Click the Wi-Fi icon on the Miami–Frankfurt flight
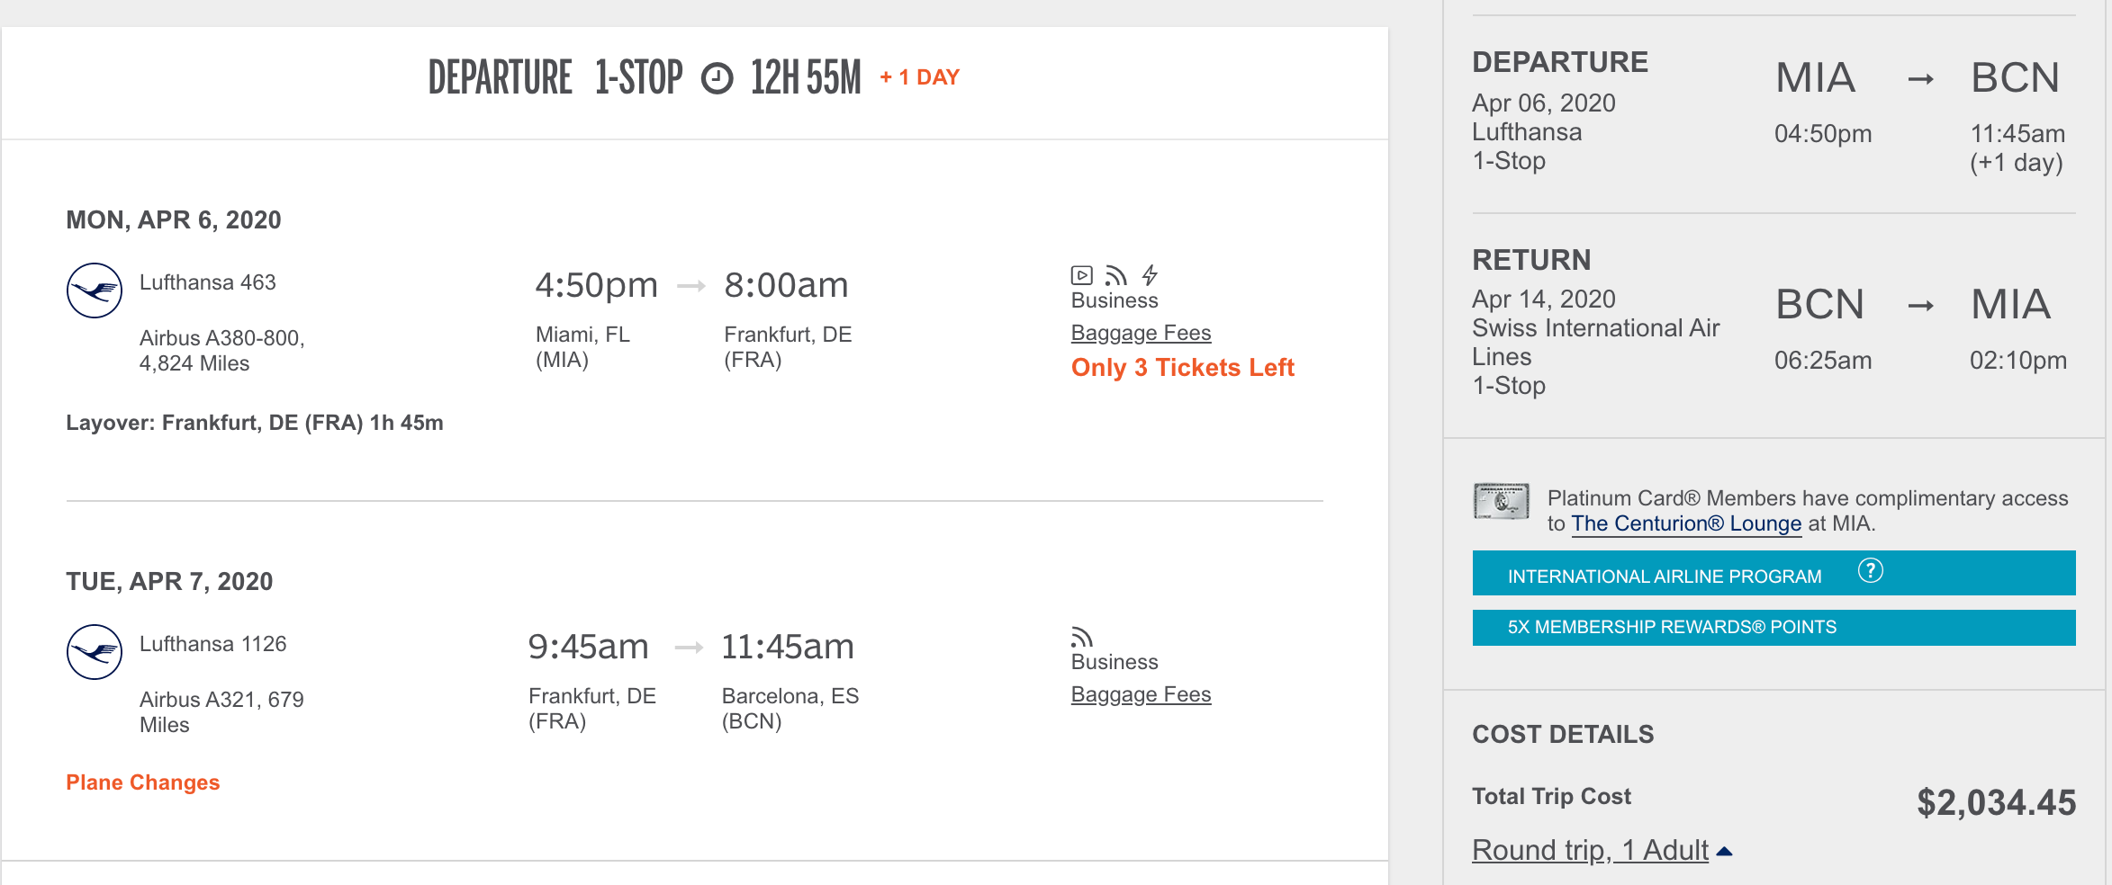Screen dimensions: 2112x885 click(x=1115, y=275)
